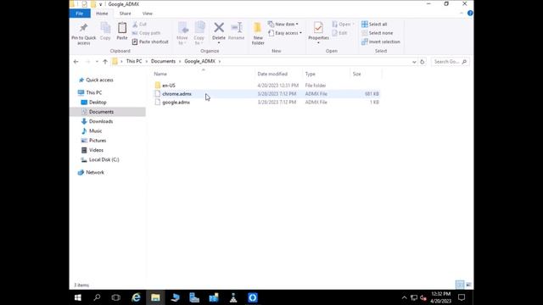Click Documents in the address path
This screenshot has width=543, height=305.
(163, 61)
